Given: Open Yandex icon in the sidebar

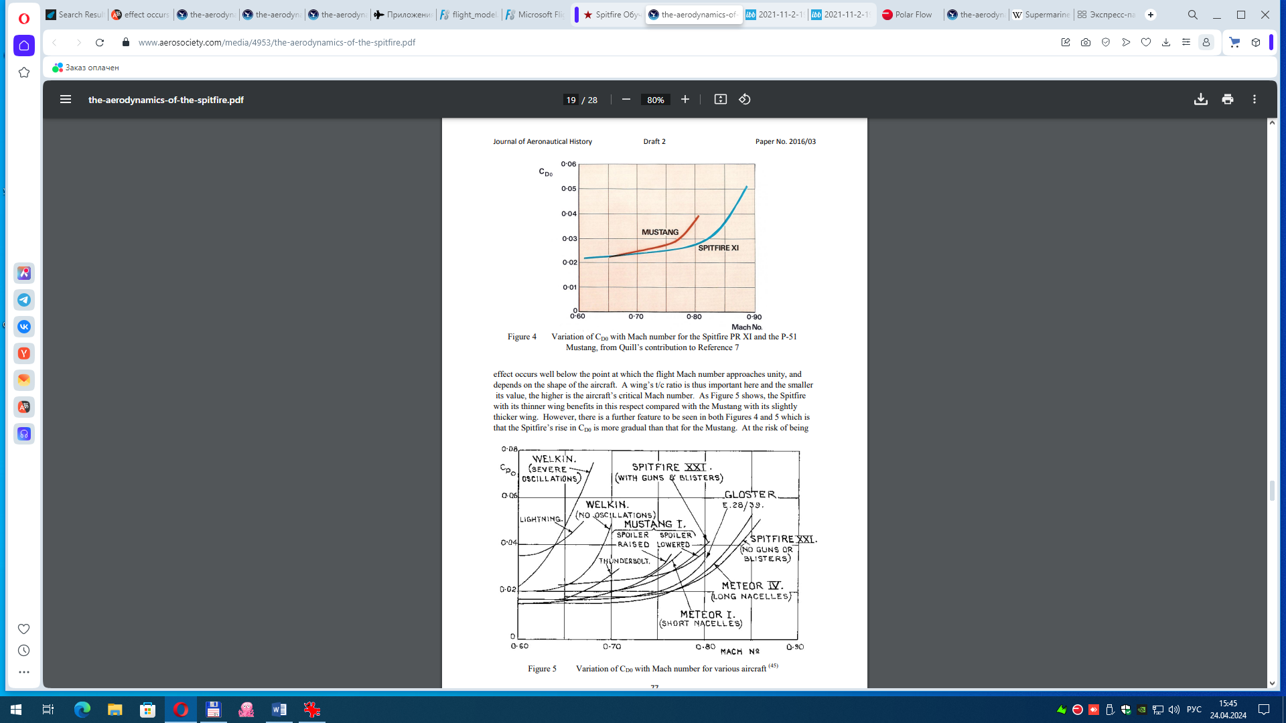Looking at the screenshot, I should coord(24,353).
